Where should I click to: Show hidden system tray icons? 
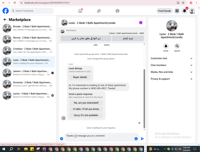pos(165,149)
